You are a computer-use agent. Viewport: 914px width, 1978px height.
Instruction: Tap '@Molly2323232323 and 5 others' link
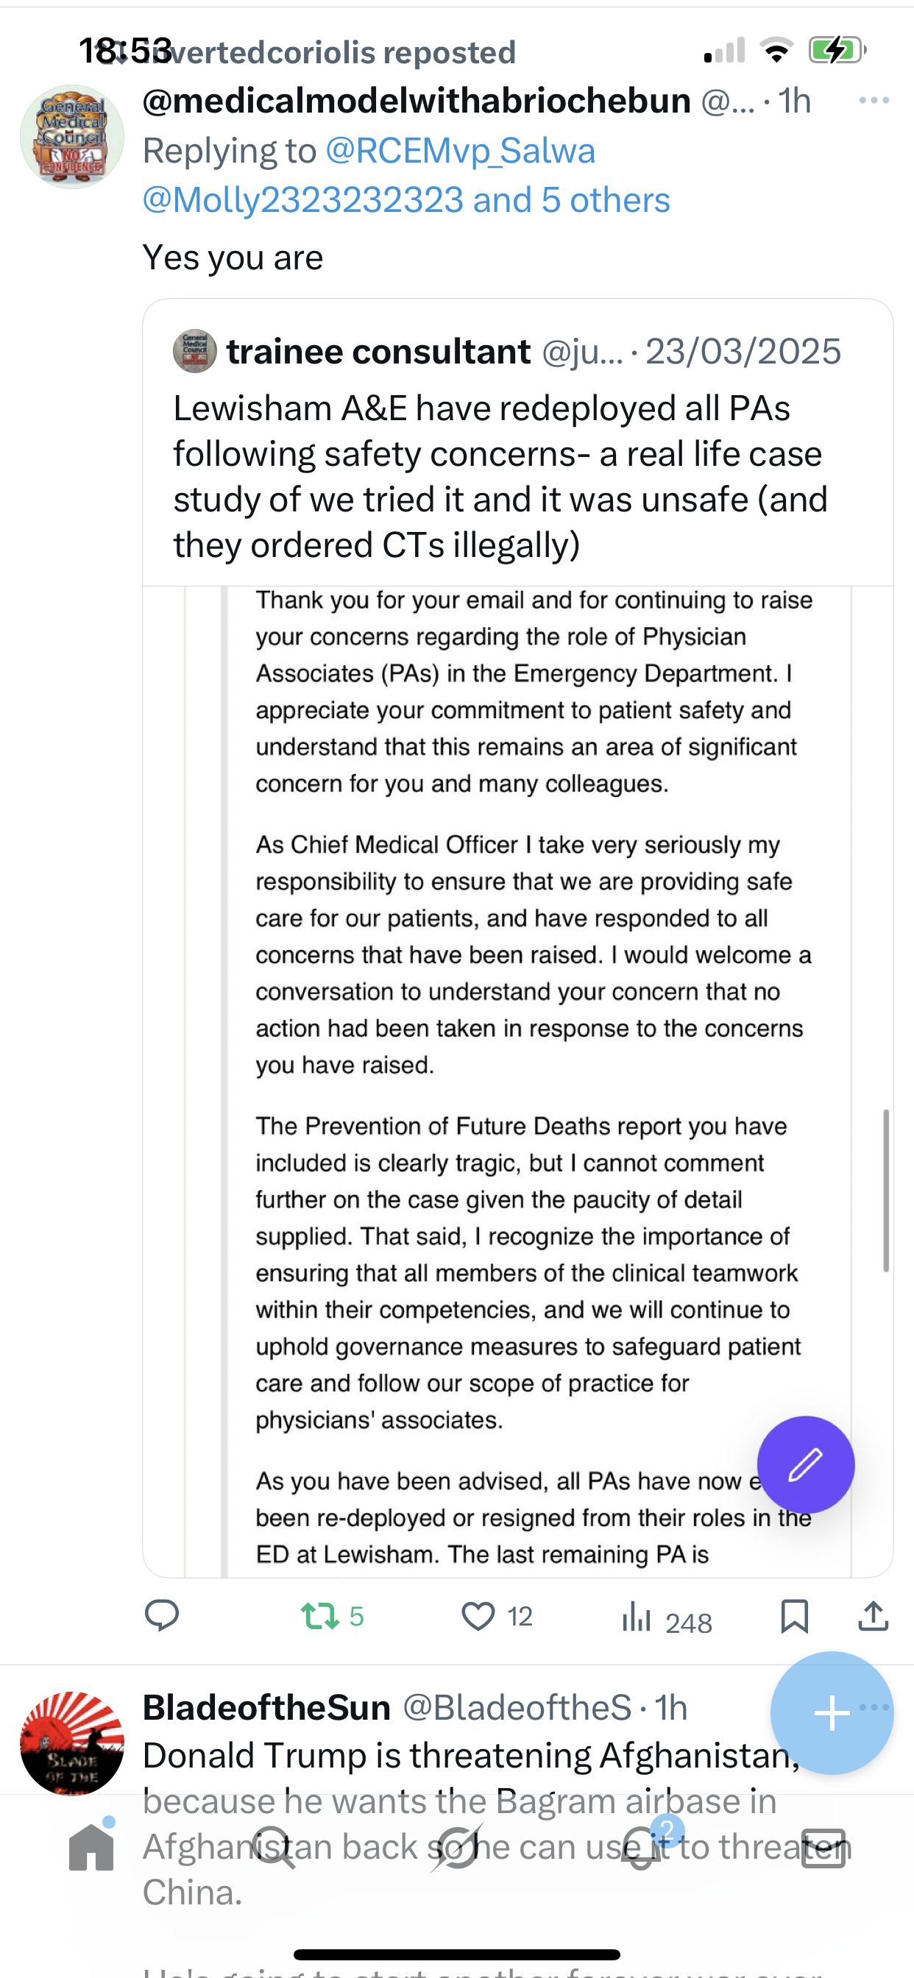click(x=406, y=200)
